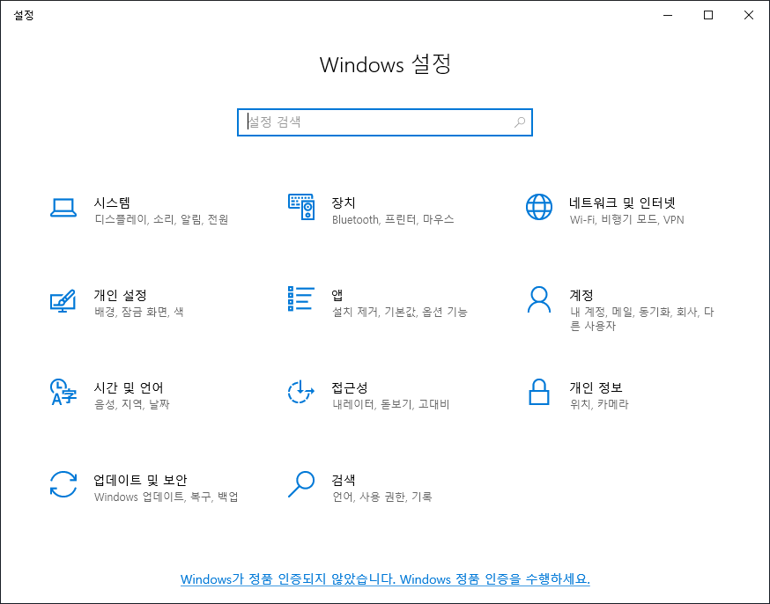This screenshot has width=770, height=604.
Task: Click the 장치 keyboard and speaker icon
Action: point(301,207)
